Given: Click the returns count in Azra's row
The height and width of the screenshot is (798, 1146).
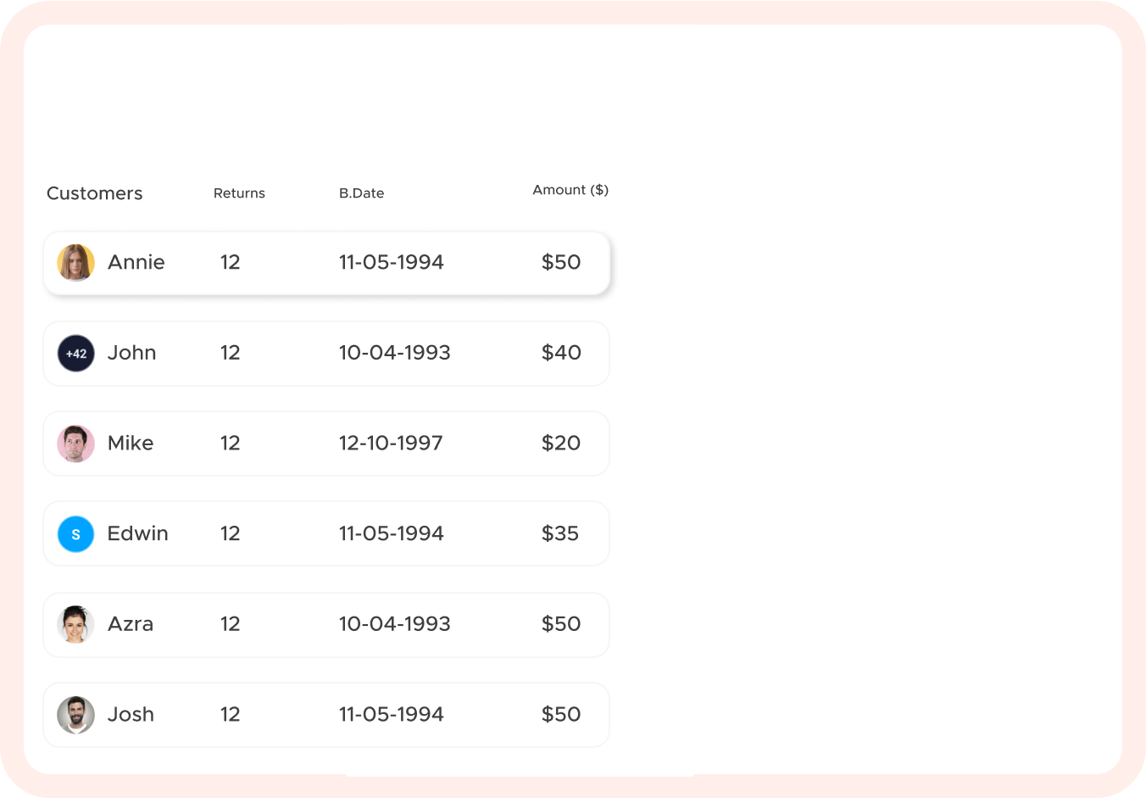Looking at the screenshot, I should click(230, 624).
